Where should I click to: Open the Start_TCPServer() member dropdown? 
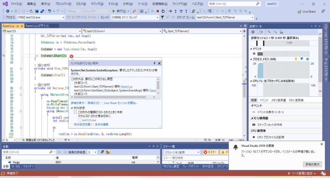[x=202, y=31]
